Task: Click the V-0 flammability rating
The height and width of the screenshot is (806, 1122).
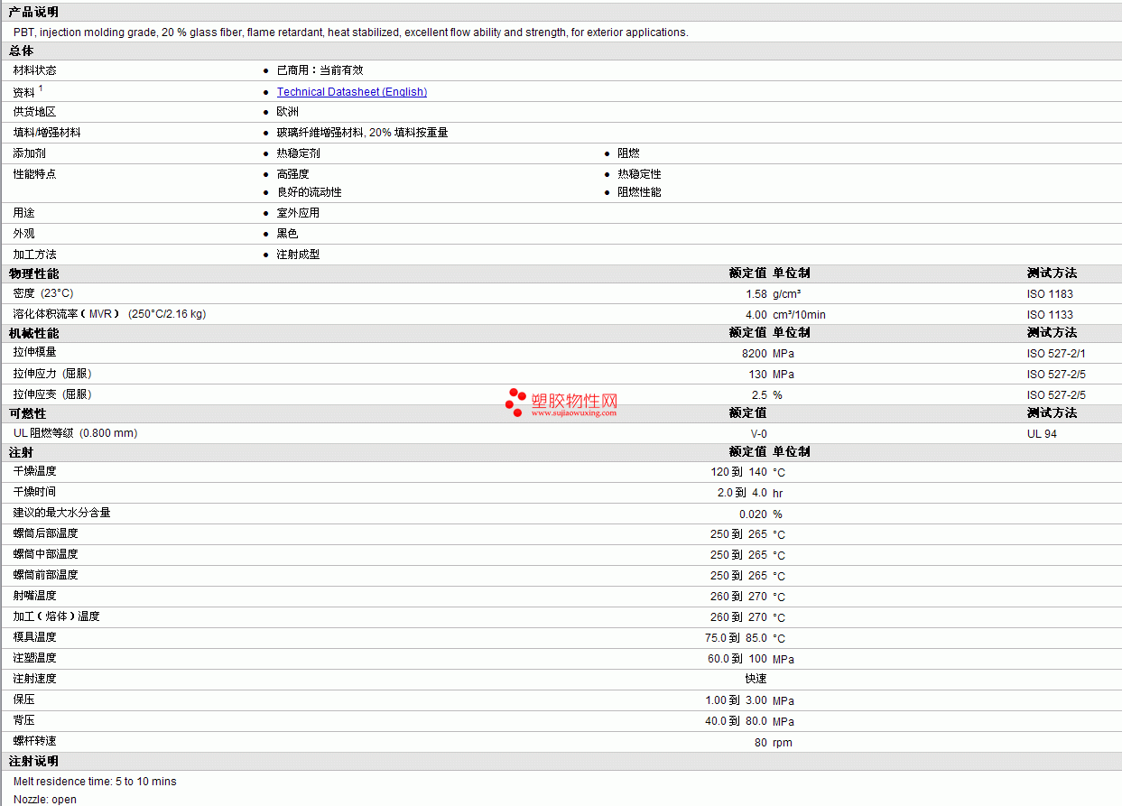Action: tap(758, 434)
